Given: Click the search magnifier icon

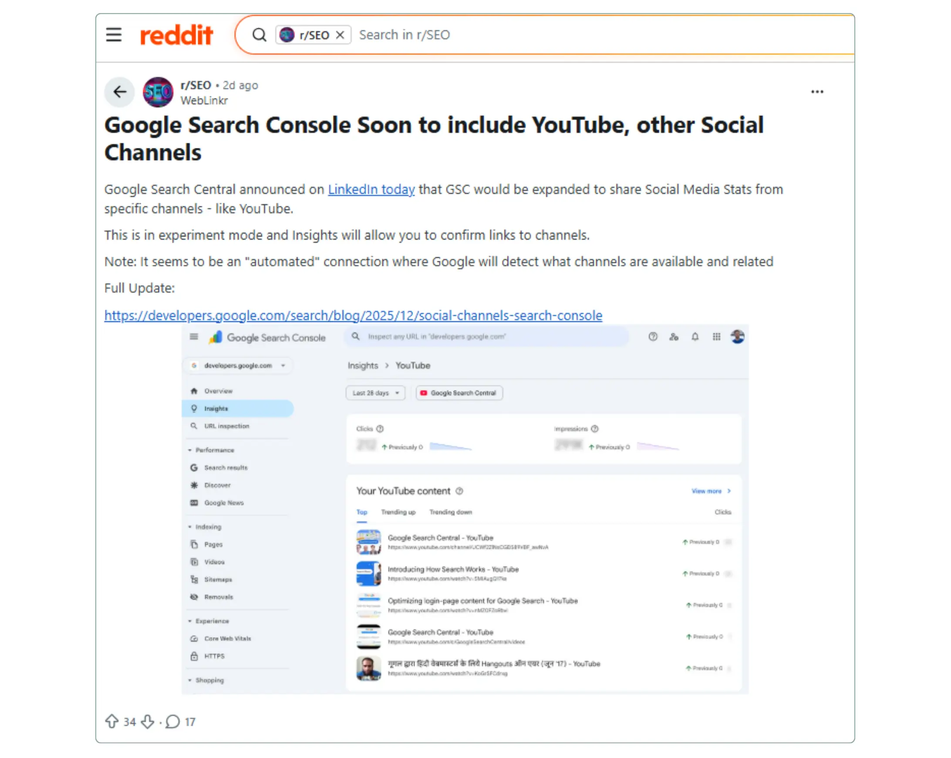Looking at the screenshot, I should 260,34.
